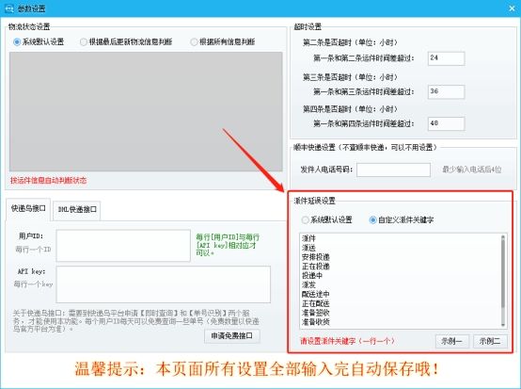Select 系统默认设置 radio in 派件延误设置
The image size is (521, 389).
[x=326, y=220]
